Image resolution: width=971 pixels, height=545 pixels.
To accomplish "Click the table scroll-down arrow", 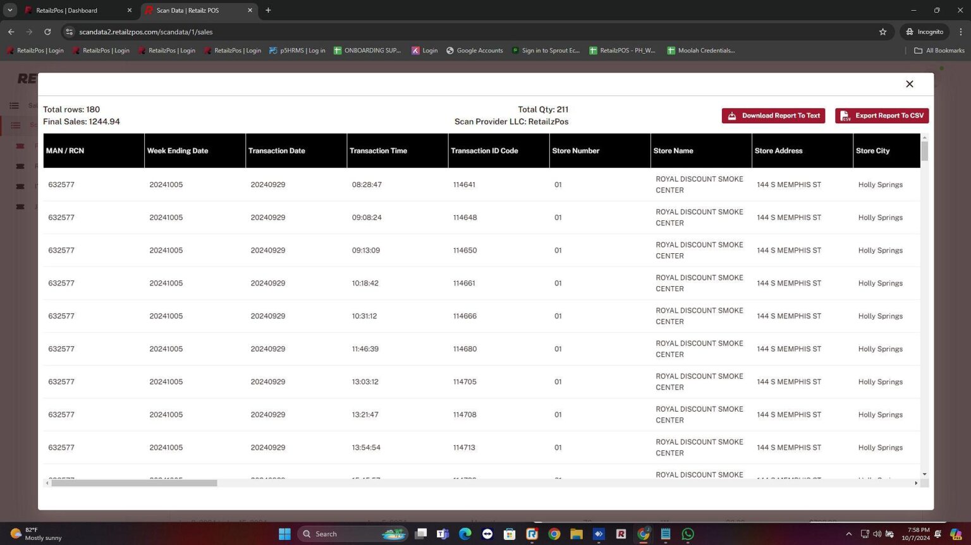I will click(924, 474).
